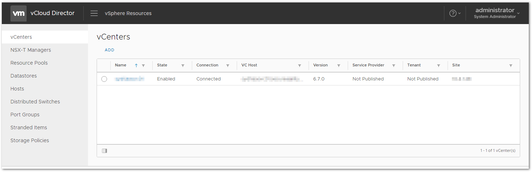Click the ADD button
The width and height of the screenshot is (532, 172).
pyautogui.click(x=110, y=50)
